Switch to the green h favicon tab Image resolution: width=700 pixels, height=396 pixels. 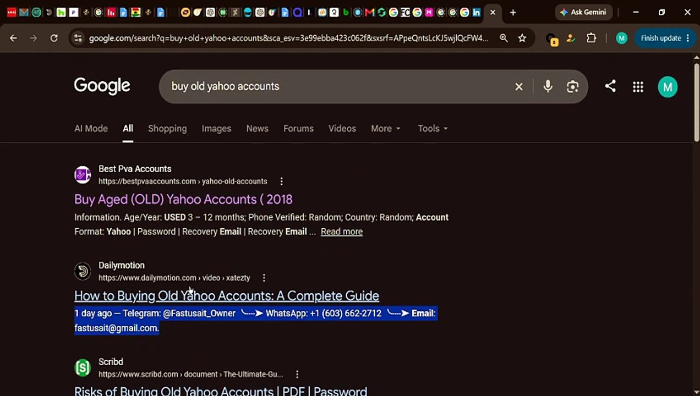[x=61, y=12]
